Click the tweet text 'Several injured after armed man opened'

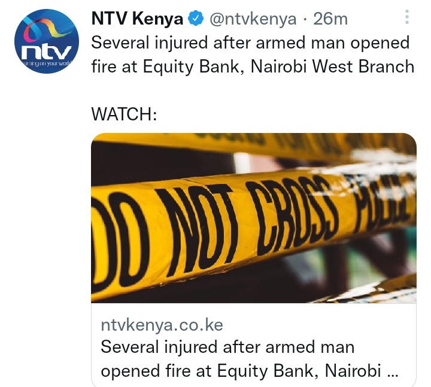tap(250, 43)
